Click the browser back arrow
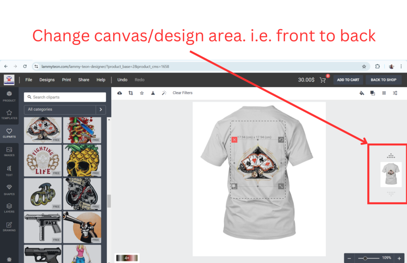This screenshot has height=263, width=407. [6, 66]
